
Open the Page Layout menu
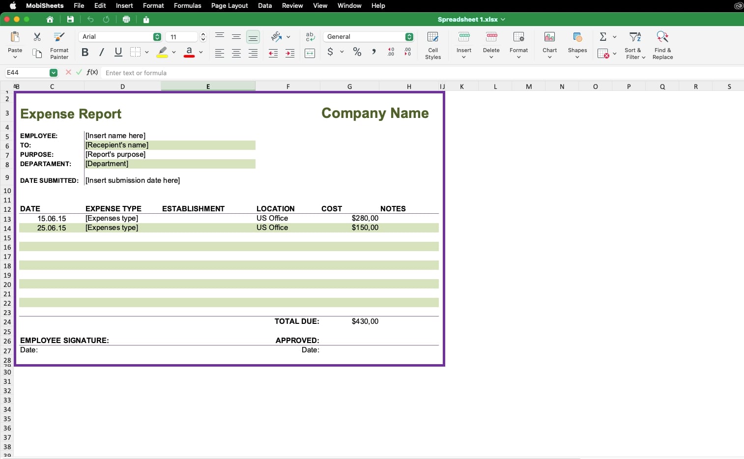[x=229, y=5]
